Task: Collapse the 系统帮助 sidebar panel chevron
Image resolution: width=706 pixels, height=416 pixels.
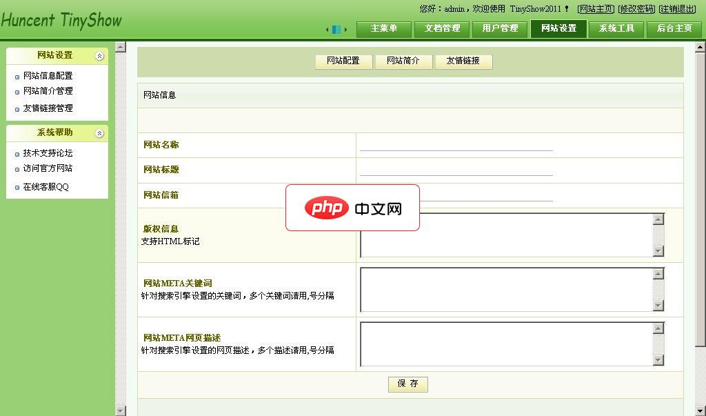Action: click(99, 133)
